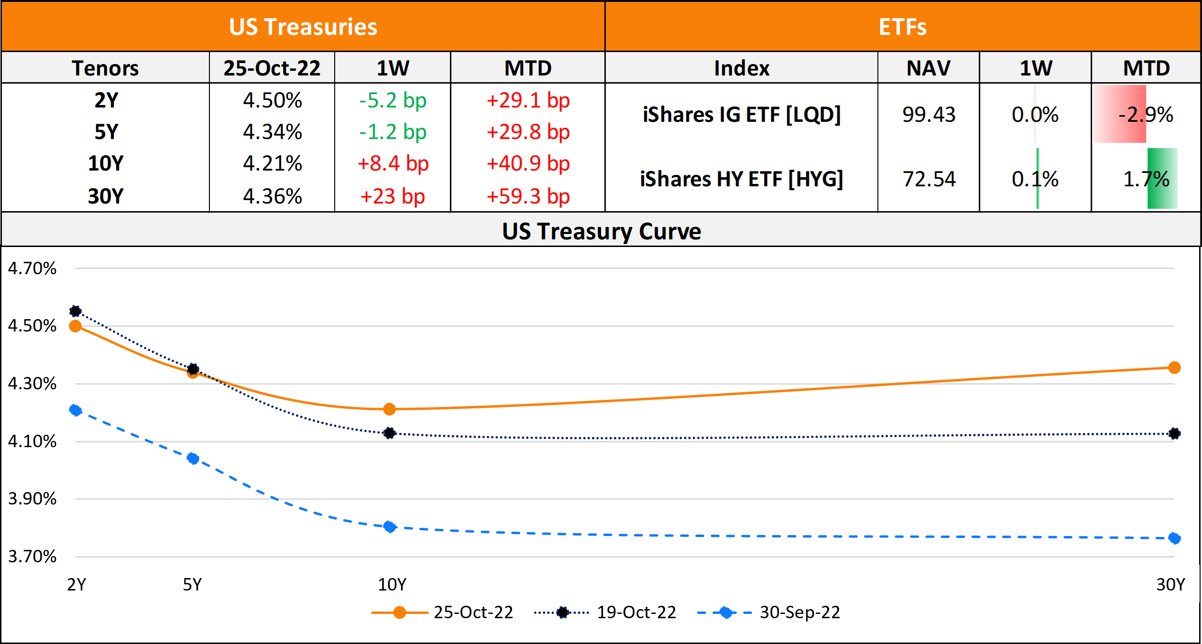Click the red LQD MTD data bar
The width and height of the screenshot is (1202, 644).
coord(1119,114)
